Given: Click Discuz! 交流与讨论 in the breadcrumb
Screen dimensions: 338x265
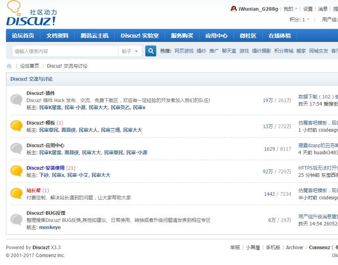Looking at the screenshot, I should (67, 66).
